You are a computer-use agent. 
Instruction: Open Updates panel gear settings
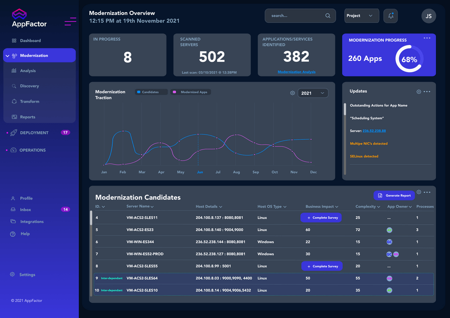tap(419, 92)
